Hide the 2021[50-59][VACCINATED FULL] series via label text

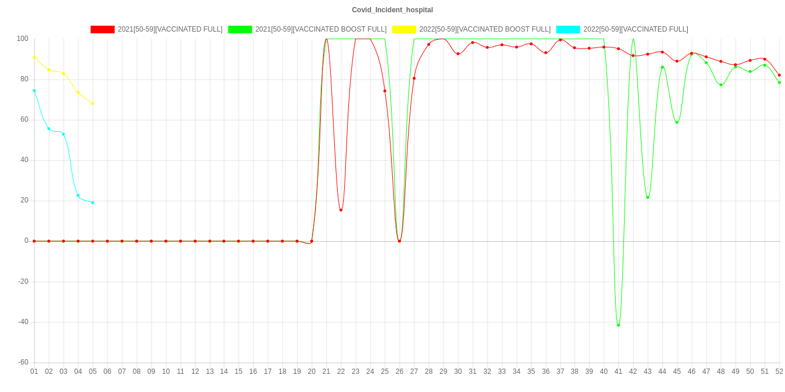coord(170,29)
